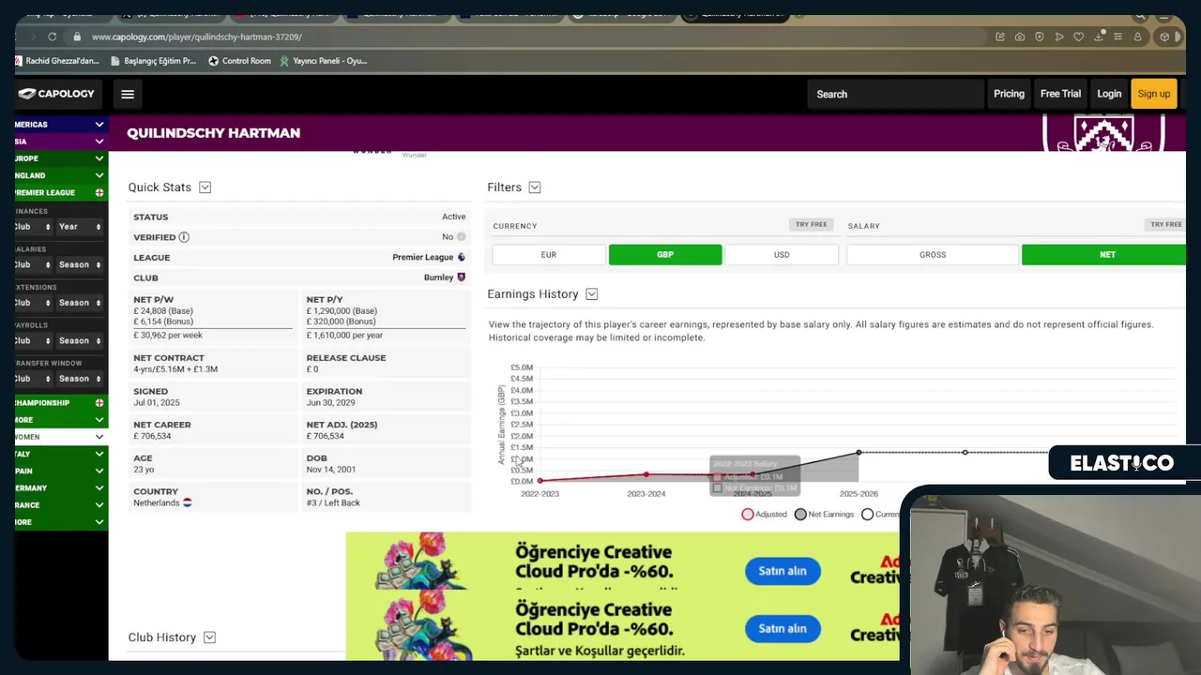This screenshot has height=675, width=1201.
Task: Expand Germany in the sidebar
Action: pos(61,487)
